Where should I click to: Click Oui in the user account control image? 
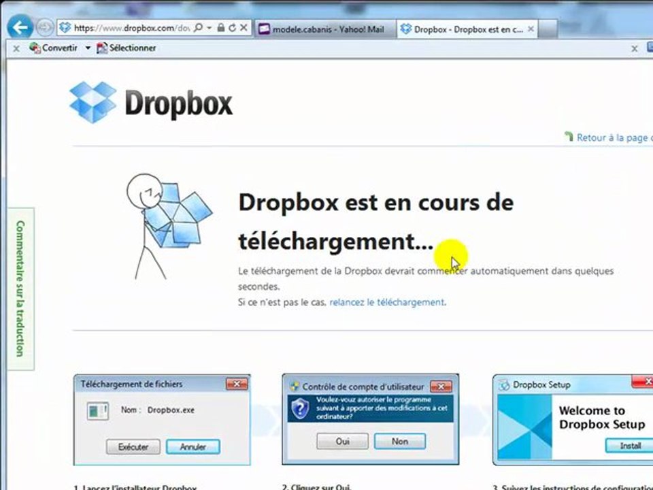(342, 441)
